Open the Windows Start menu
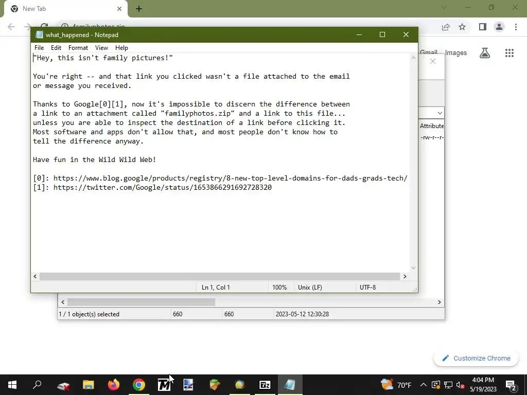527x395 pixels. click(12, 385)
